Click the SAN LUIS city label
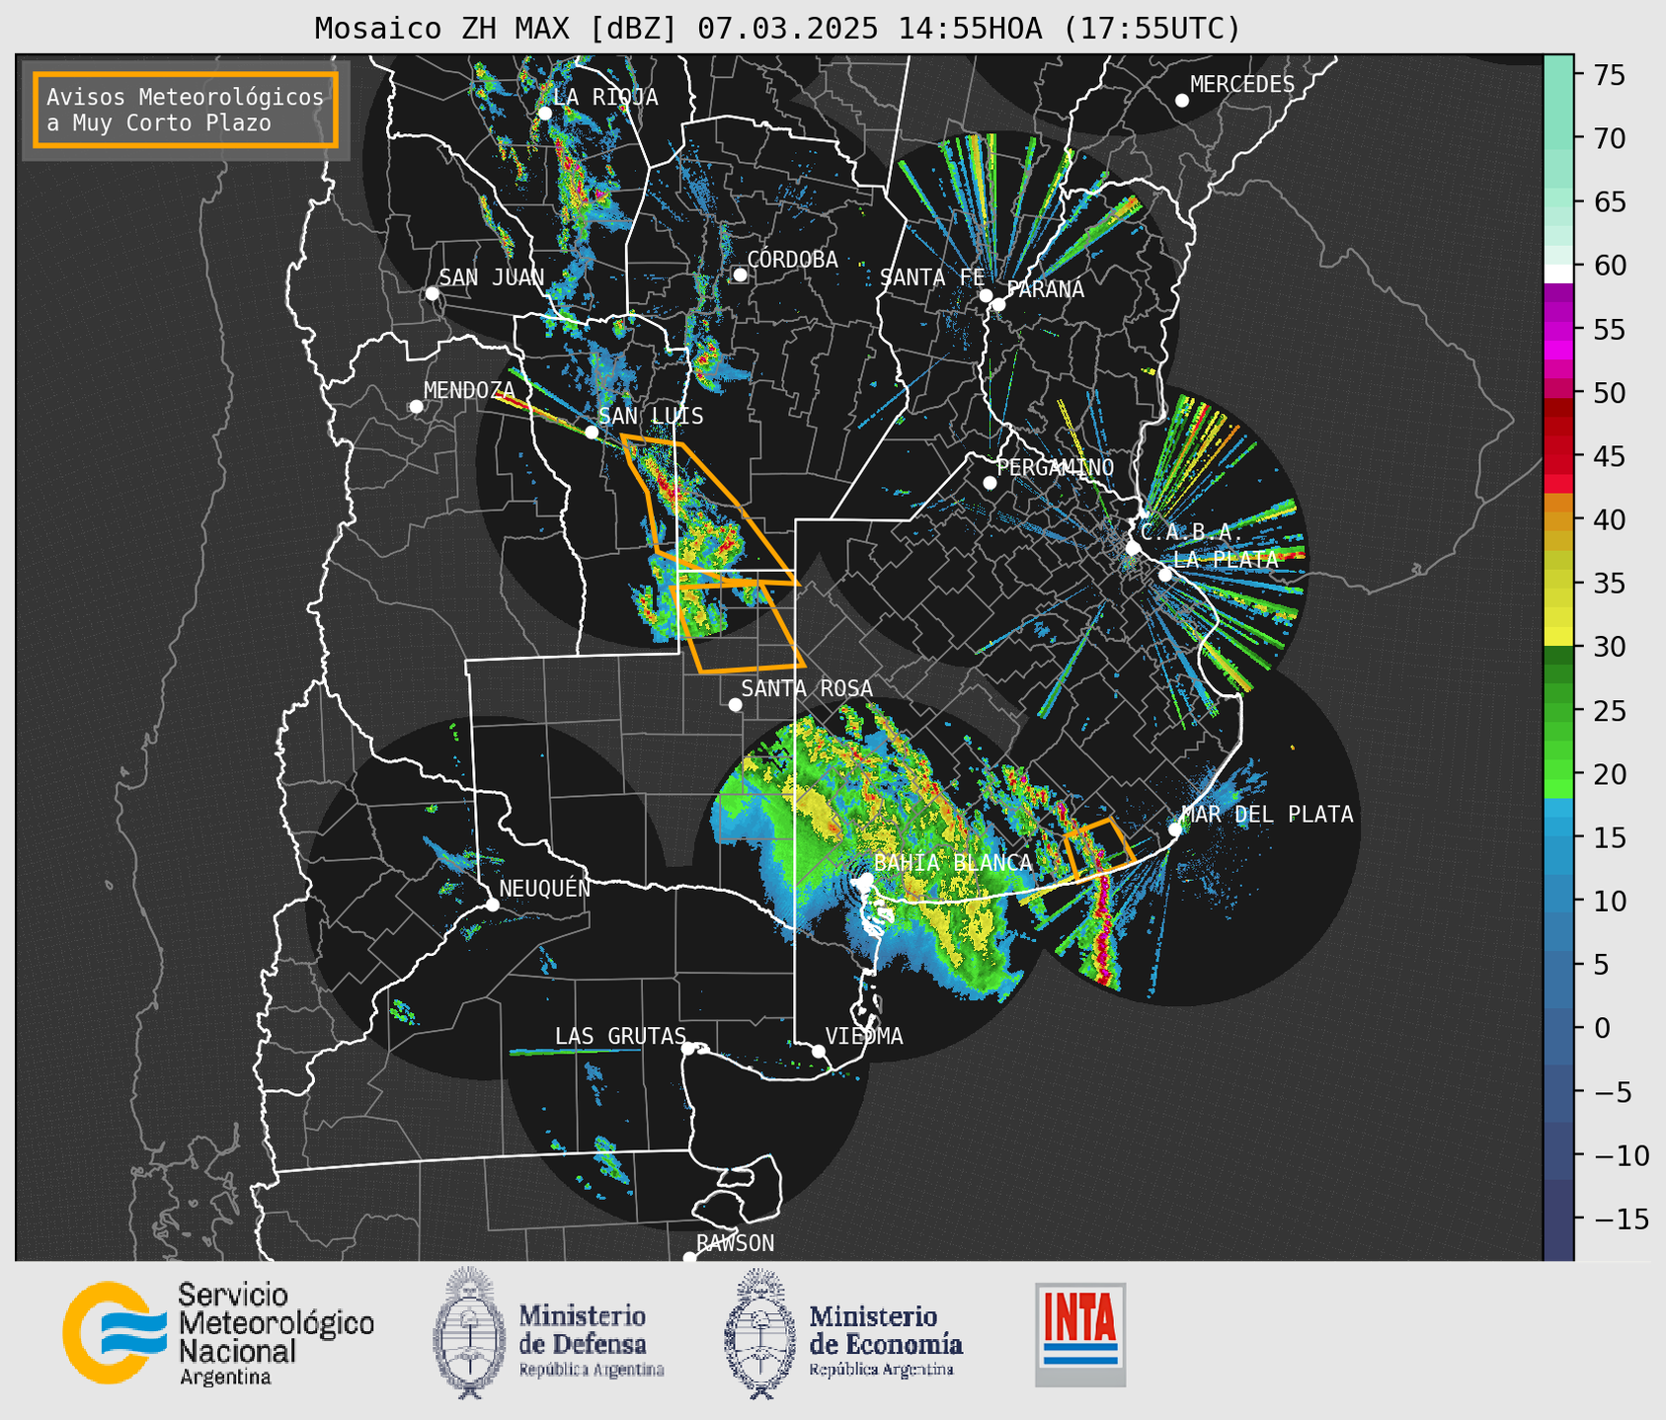Image resolution: width=1666 pixels, height=1420 pixels. 651,416
